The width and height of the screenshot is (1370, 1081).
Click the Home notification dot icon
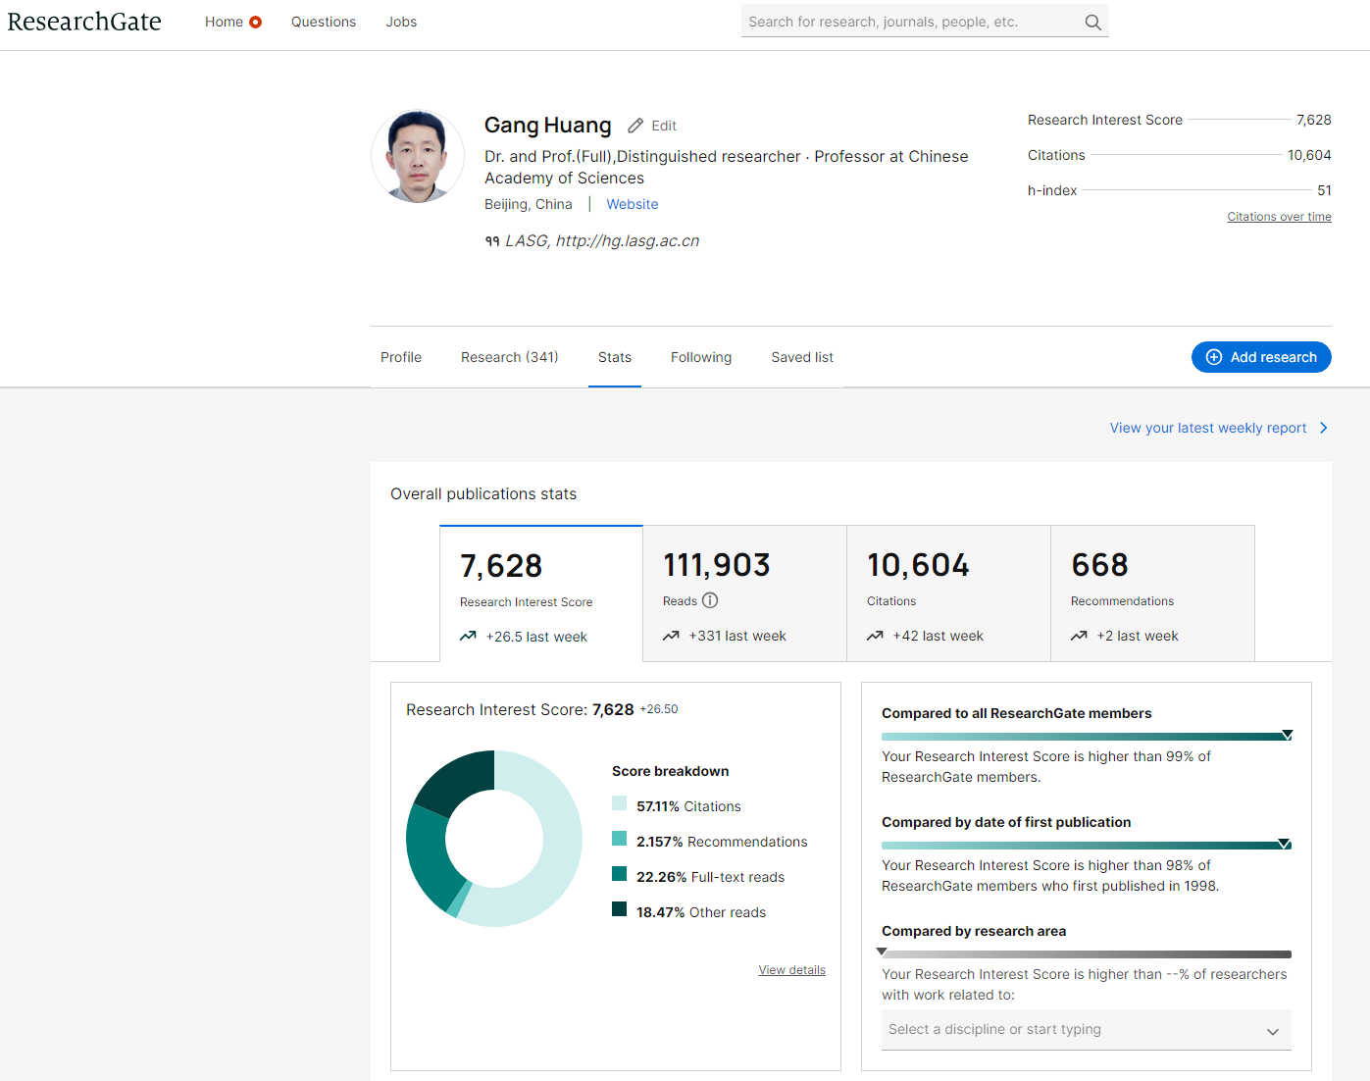point(256,22)
